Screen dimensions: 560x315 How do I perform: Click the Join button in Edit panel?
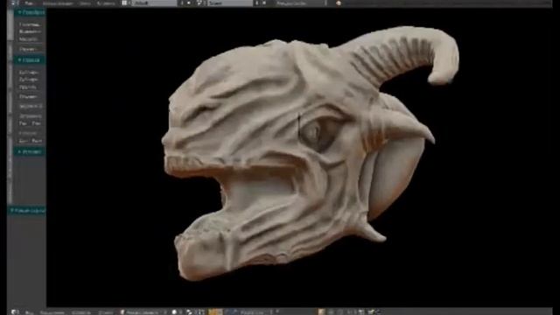click(x=30, y=96)
